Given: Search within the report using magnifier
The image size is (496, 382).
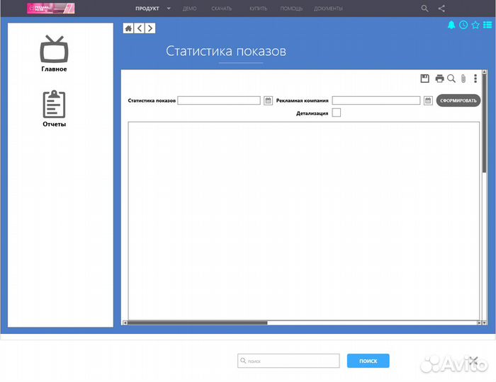Looking at the screenshot, I should (451, 79).
